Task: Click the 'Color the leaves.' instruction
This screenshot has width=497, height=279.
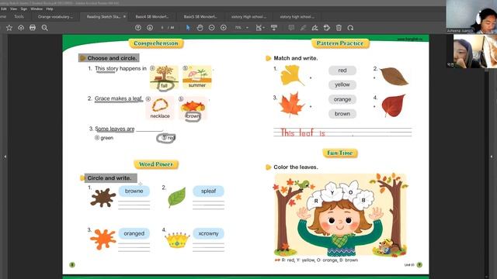Action: pos(295,167)
